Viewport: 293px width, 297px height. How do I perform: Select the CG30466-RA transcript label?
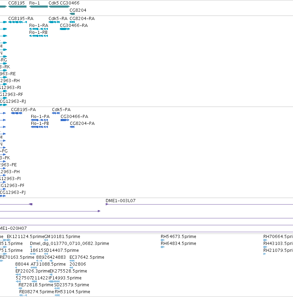coord(74,26)
